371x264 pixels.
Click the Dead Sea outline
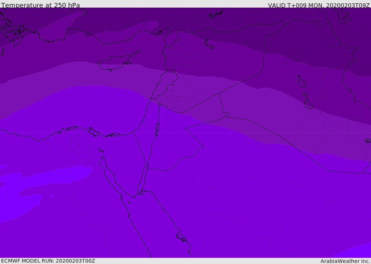[x=157, y=128]
